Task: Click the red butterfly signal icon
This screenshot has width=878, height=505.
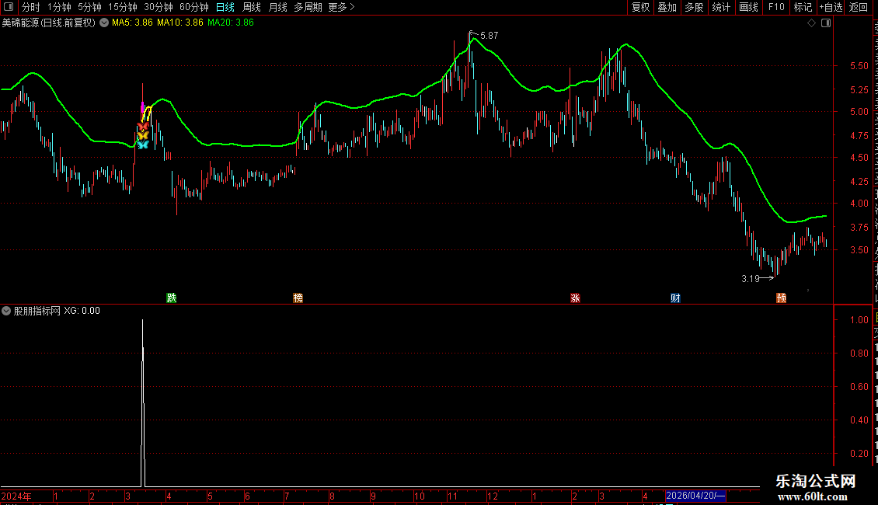Action: 143,126
